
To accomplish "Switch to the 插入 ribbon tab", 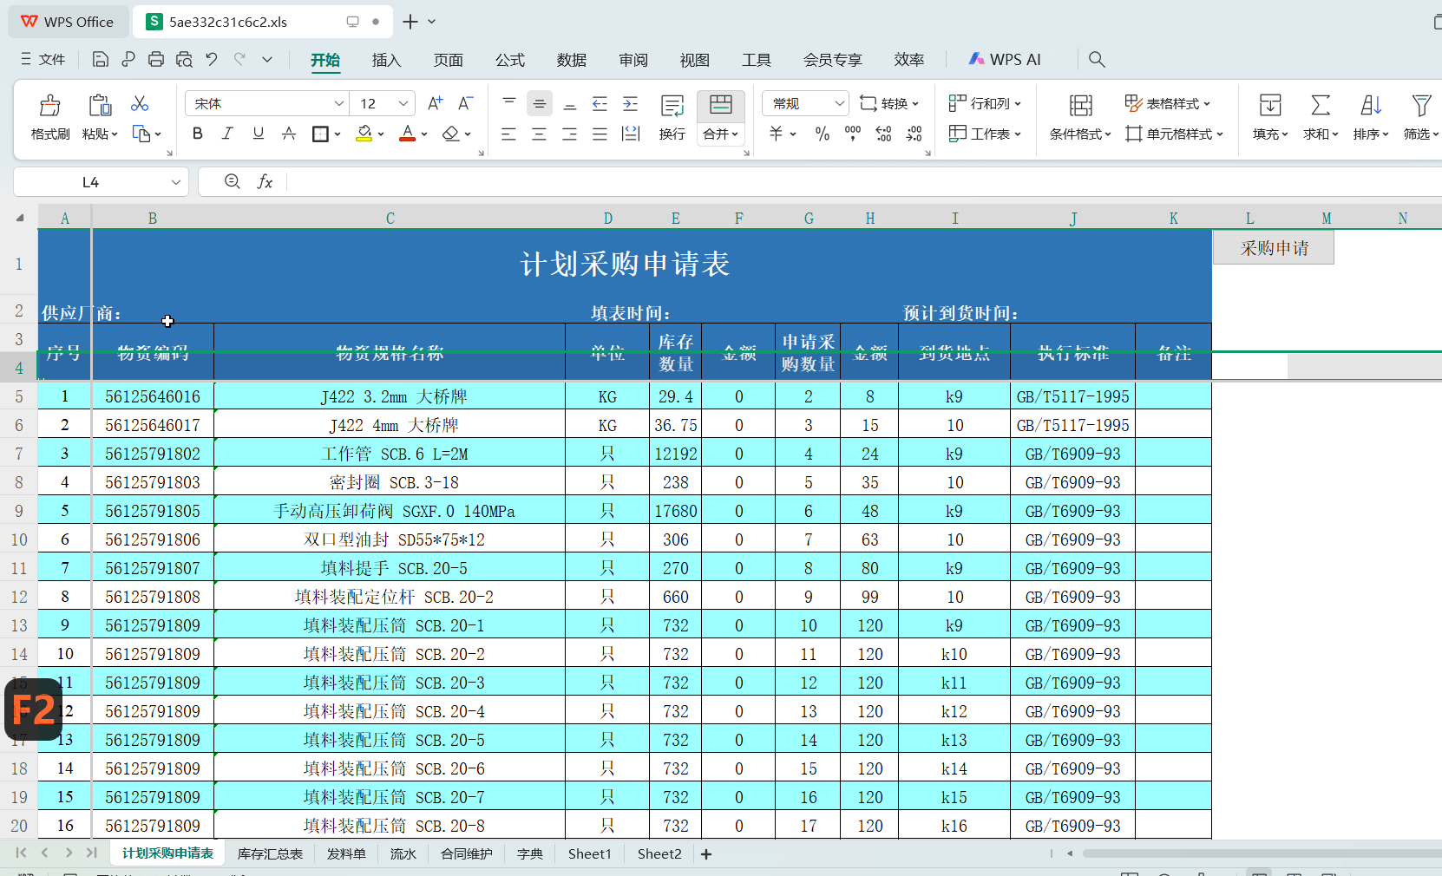I will tap(386, 60).
